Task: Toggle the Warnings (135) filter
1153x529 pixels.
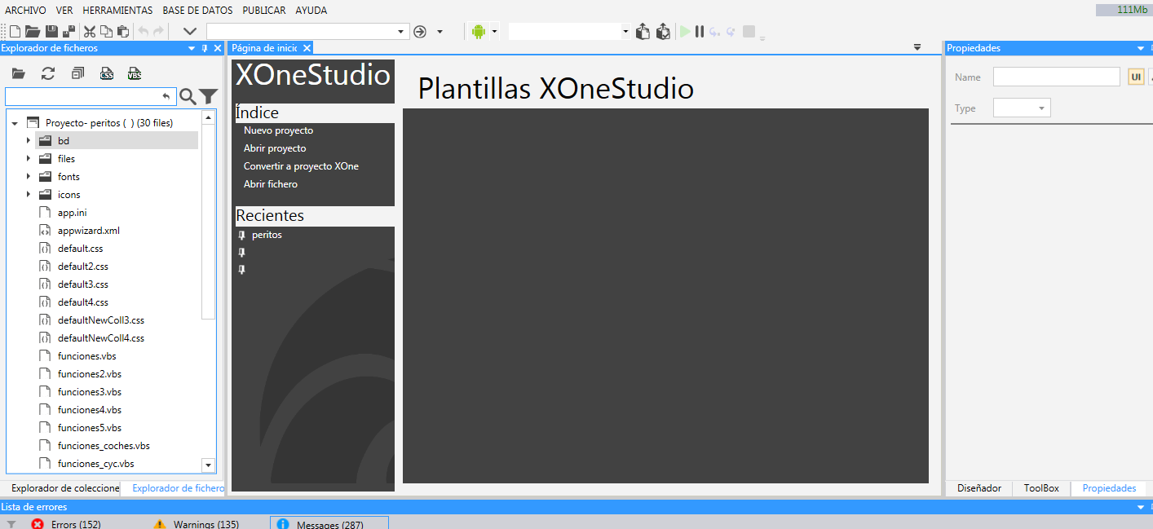Action: pyautogui.click(x=196, y=524)
